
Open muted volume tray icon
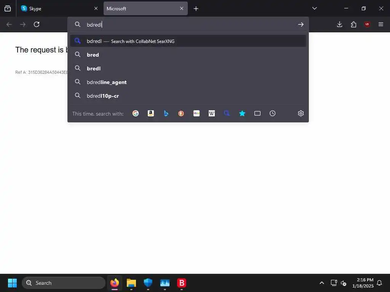pyautogui.click(x=344, y=283)
